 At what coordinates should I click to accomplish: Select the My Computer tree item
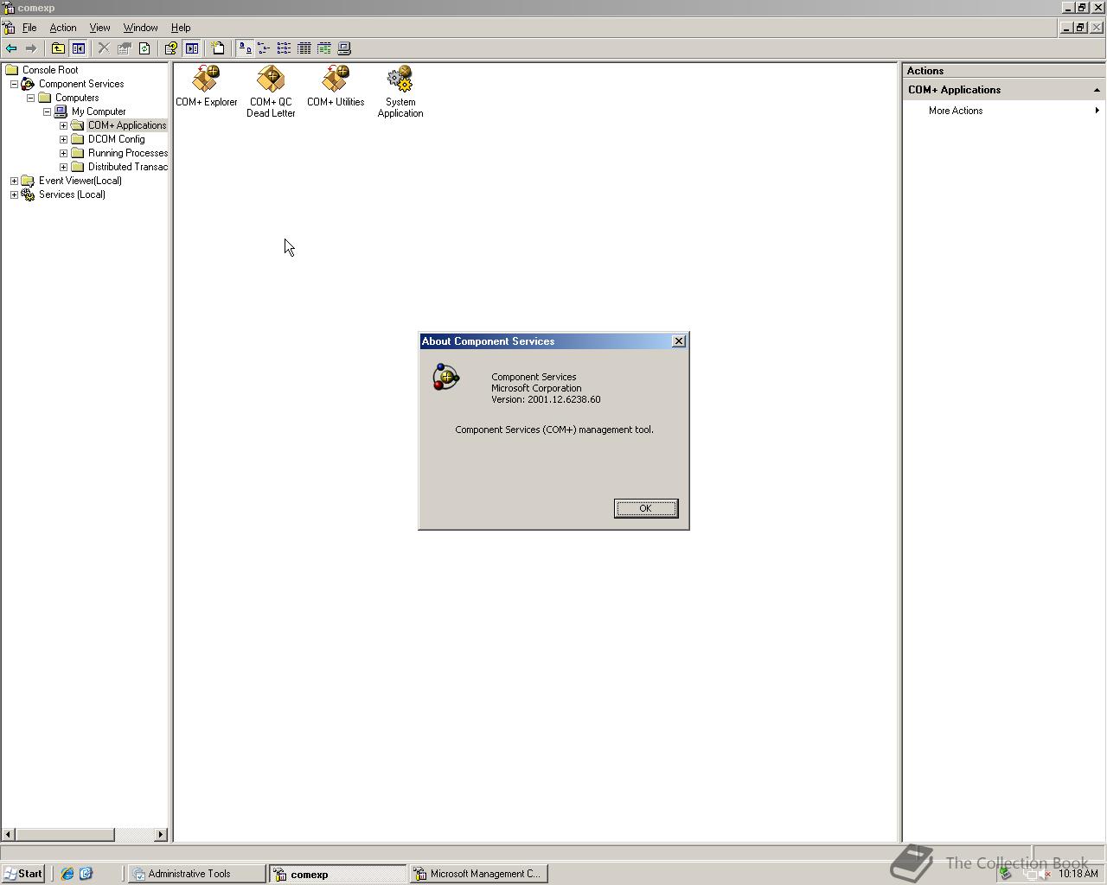(x=99, y=111)
